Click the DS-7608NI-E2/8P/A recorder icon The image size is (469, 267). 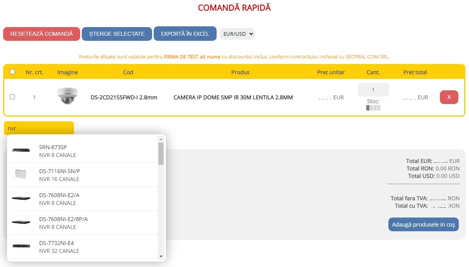tap(21, 222)
